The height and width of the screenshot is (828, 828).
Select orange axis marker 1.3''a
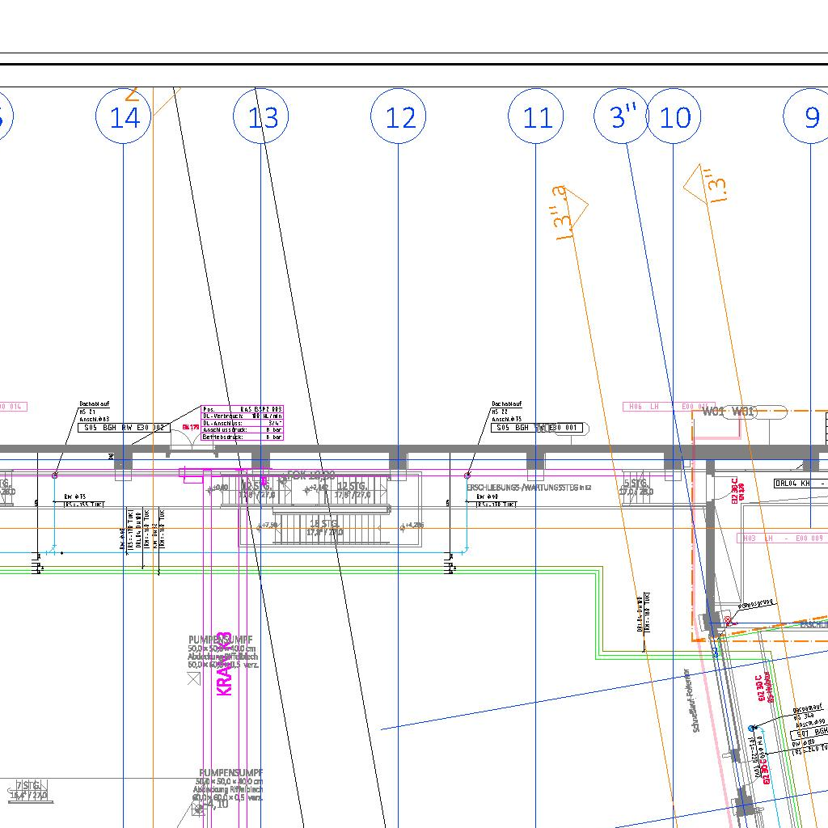click(x=568, y=211)
